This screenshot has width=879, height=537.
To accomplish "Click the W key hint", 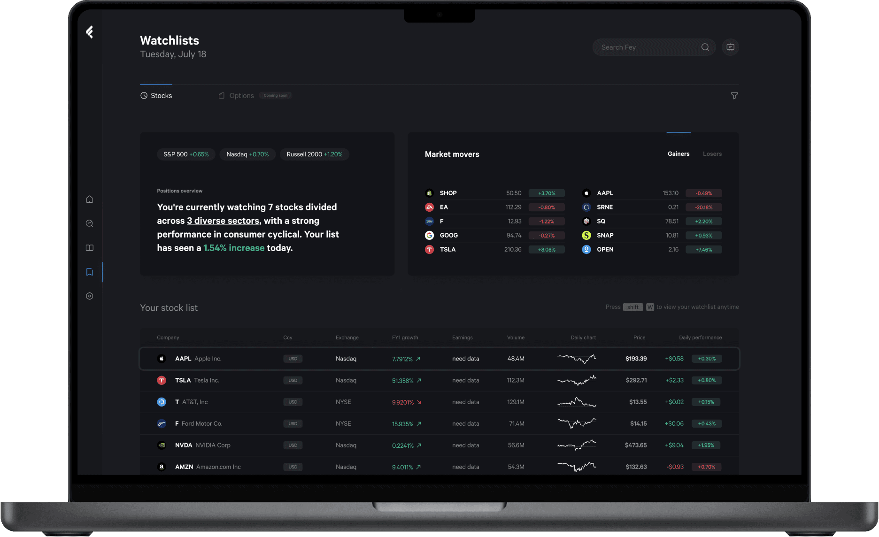I will (x=650, y=307).
